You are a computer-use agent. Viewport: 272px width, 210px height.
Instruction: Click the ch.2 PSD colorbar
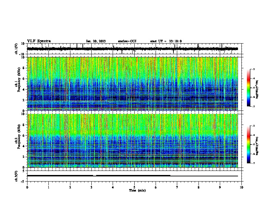[x=249, y=144]
